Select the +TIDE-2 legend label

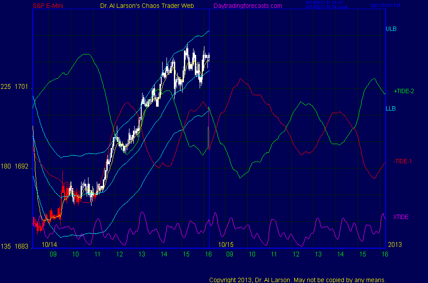point(404,91)
